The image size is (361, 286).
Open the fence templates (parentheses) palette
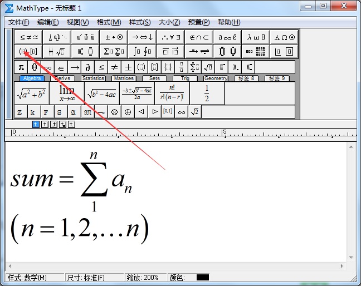[x=28, y=51]
